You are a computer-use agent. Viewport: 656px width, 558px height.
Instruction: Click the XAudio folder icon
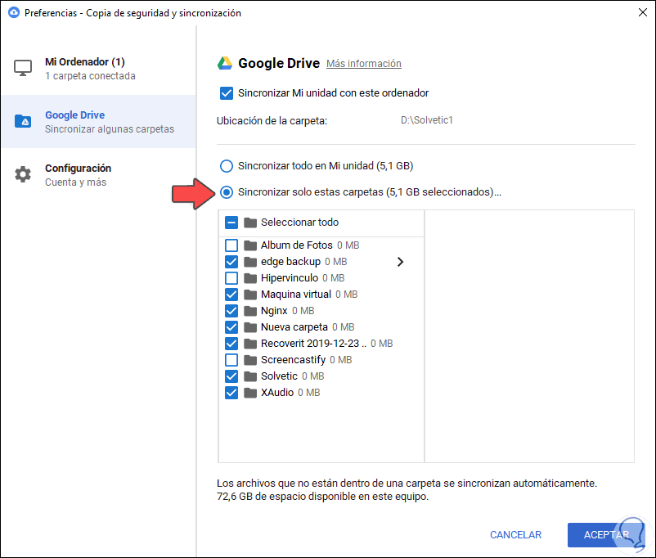(x=251, y=393)
